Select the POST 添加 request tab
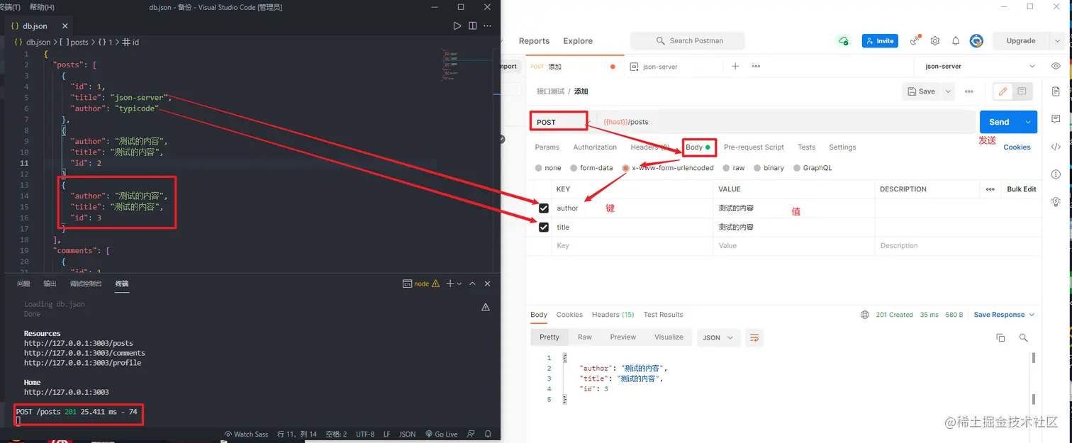The image size is (1072, 443). tap(573, 67)
